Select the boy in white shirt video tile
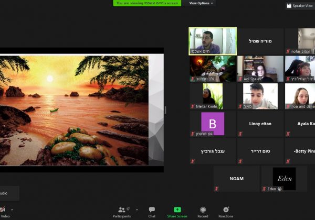 (x=260, y=96)
